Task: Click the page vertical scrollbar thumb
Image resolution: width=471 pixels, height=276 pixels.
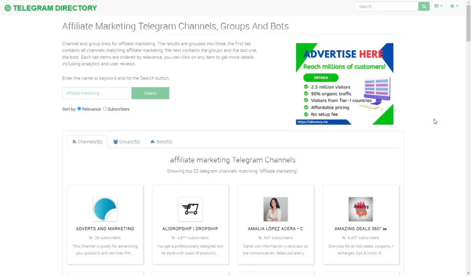Action: [468, 23]
